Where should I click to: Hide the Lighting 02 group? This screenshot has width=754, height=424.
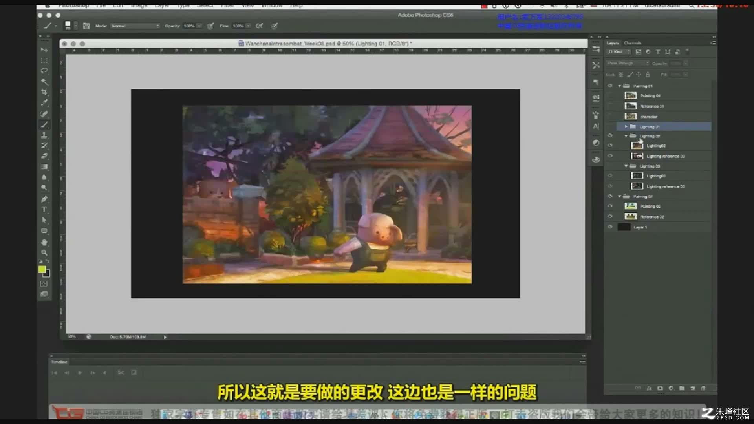coord(610,136)
